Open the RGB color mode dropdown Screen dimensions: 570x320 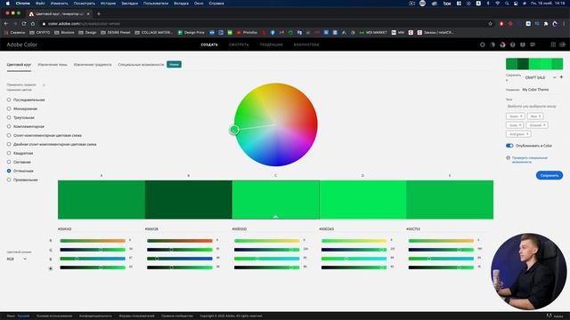coord(17,259)
